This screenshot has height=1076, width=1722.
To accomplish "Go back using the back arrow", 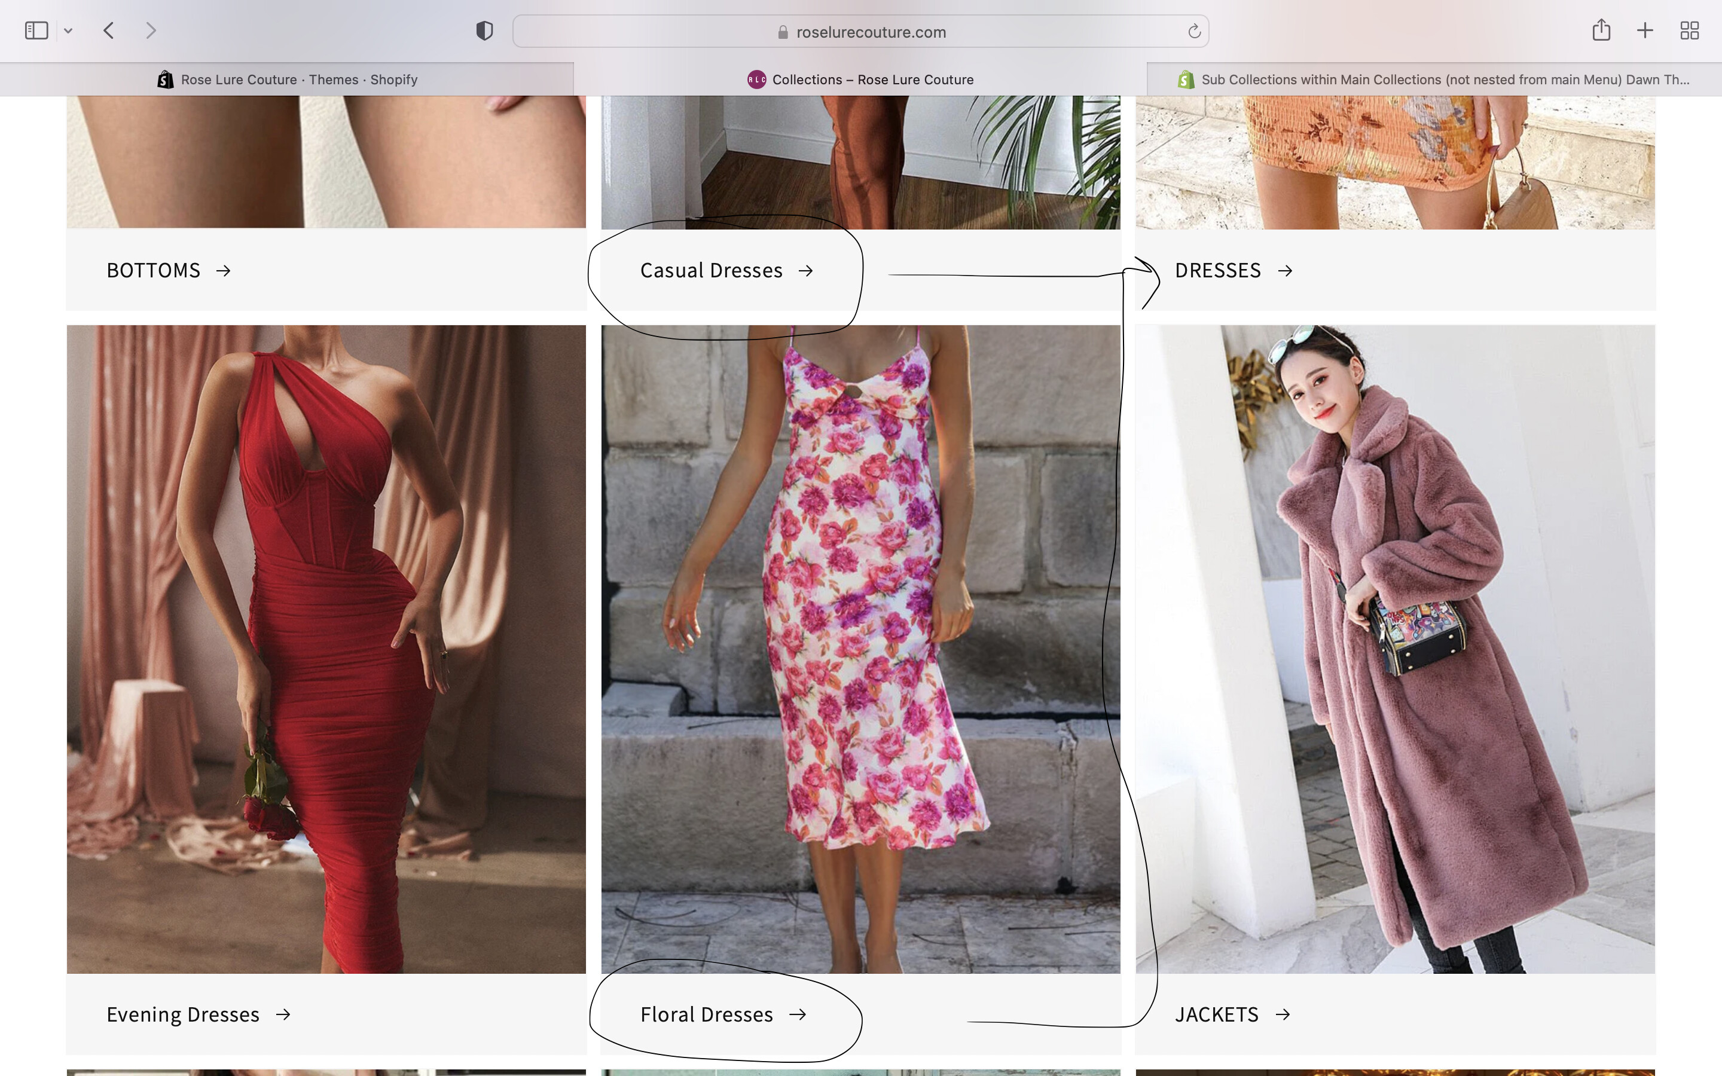I will (x=109, y=30).
